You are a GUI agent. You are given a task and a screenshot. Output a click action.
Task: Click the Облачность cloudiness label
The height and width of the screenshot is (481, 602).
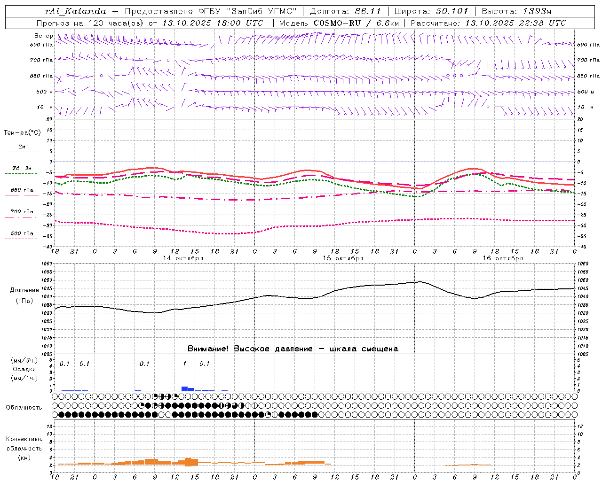coord(24,407)
